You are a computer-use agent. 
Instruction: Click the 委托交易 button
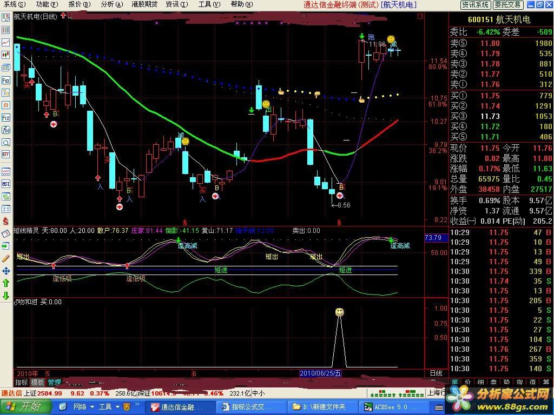pos(507,4)
